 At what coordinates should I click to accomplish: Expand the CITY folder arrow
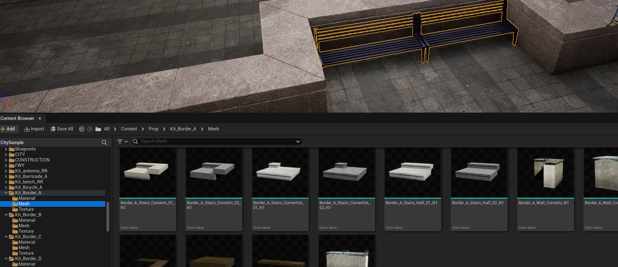point(6,155)
